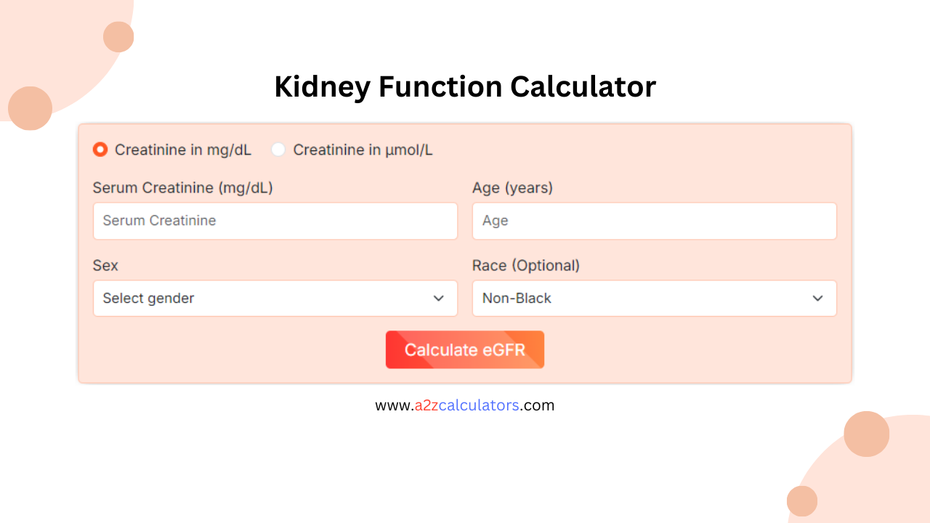This screenshot has width=930, height=523.
Task: Click inside the Serum Creatinine input field
Action: (x=275, y=221)
